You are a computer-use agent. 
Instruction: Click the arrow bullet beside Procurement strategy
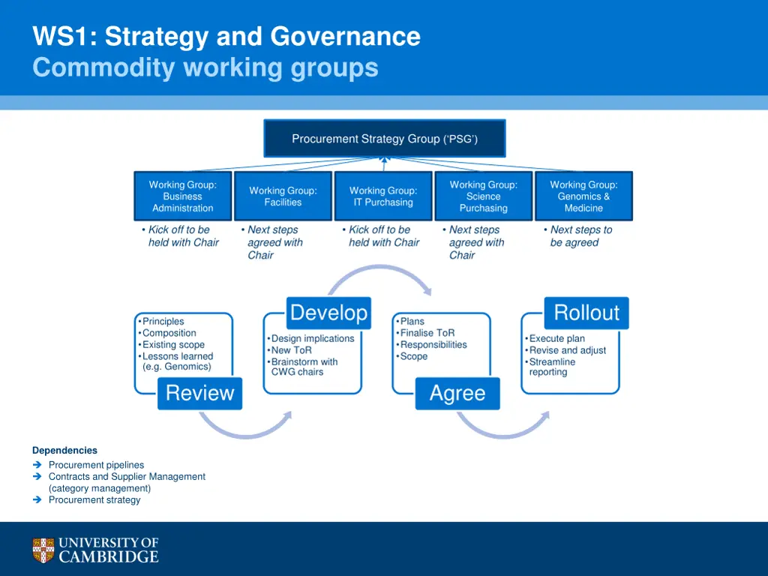37,500
